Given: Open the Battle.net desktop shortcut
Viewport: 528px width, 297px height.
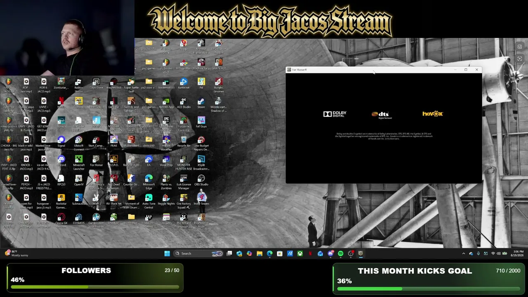Looking at the screenshot, I should click(x=184, y=83).
